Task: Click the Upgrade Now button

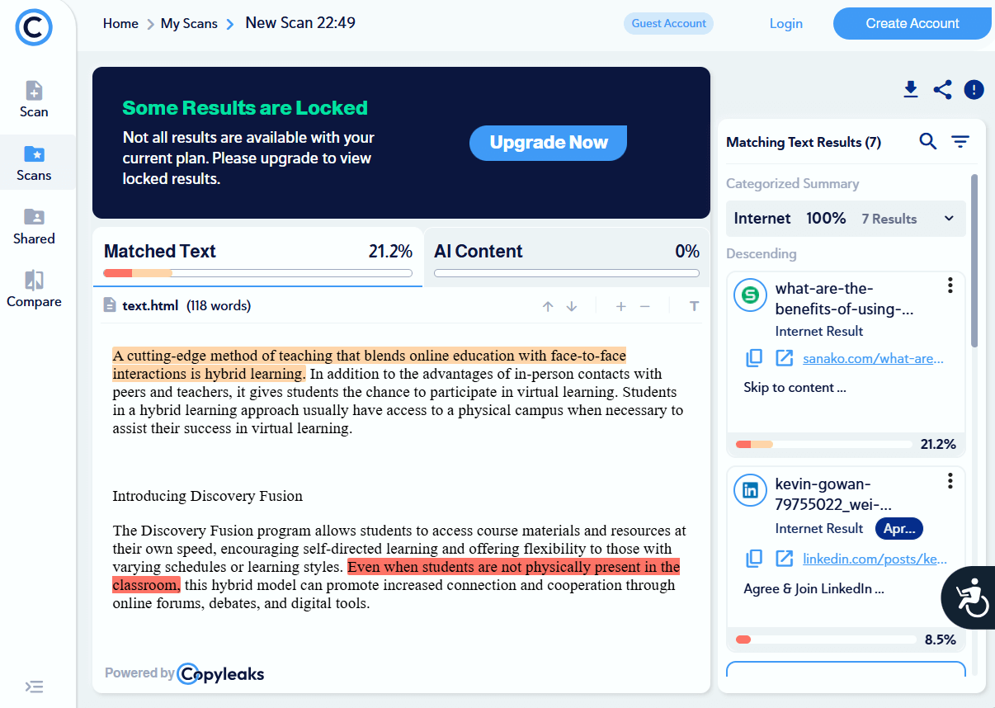Action: tap(549, 143)
